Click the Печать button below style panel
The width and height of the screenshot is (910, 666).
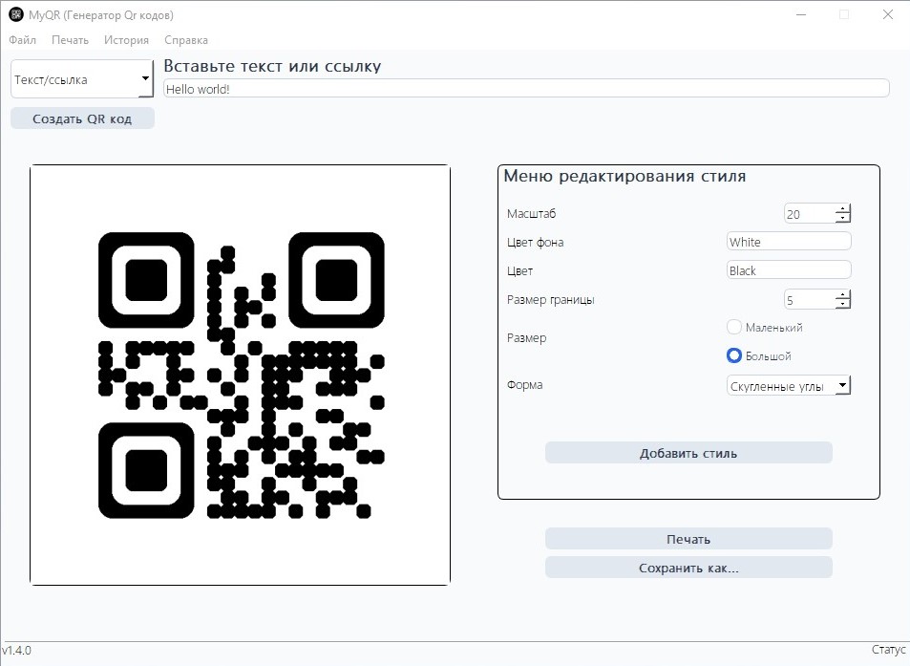(688, 539)
